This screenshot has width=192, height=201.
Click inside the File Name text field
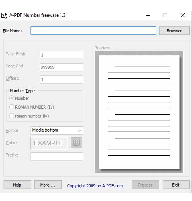[x=93, y=31]
